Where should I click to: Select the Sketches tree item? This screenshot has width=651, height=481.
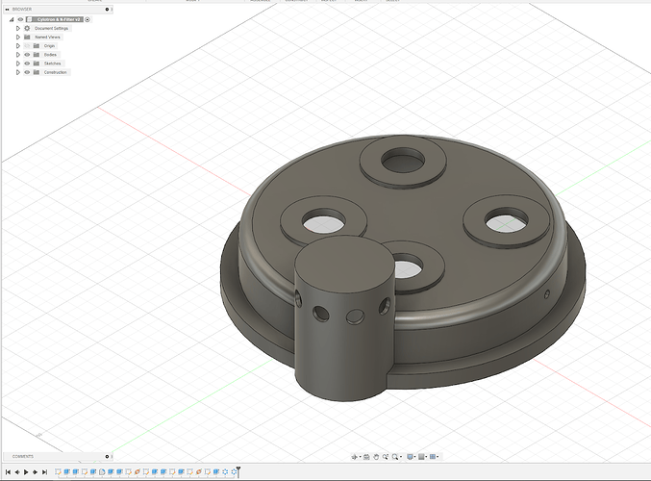coord(52,63)
